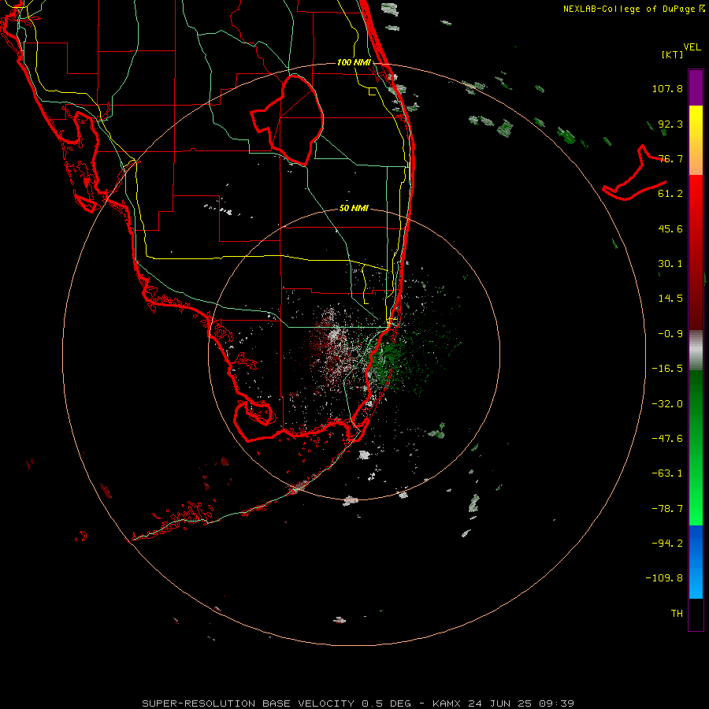Click the 107.8 scale value

tap(667, 89)
